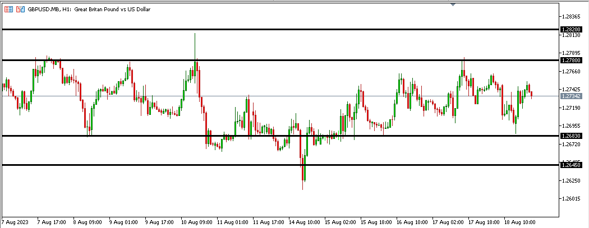Click the 9 Aug 01:00 time label
This screenshot has height=228, width=589.
[x=123, y=222]
